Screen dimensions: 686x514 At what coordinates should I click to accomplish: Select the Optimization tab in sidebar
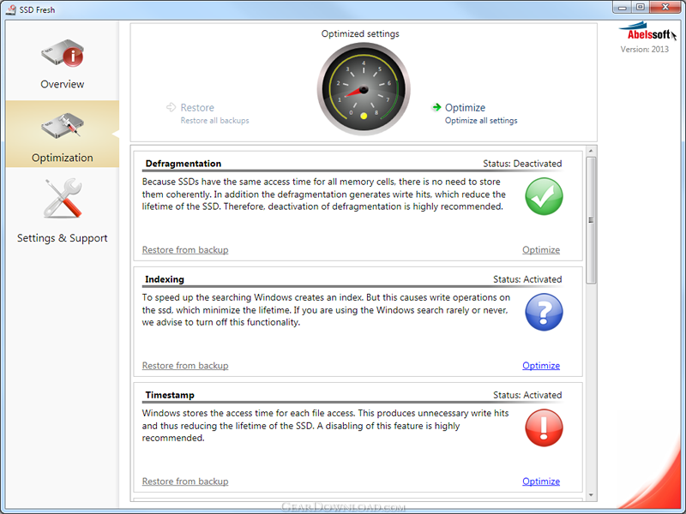pyautogui.click(x=62, y=134)
